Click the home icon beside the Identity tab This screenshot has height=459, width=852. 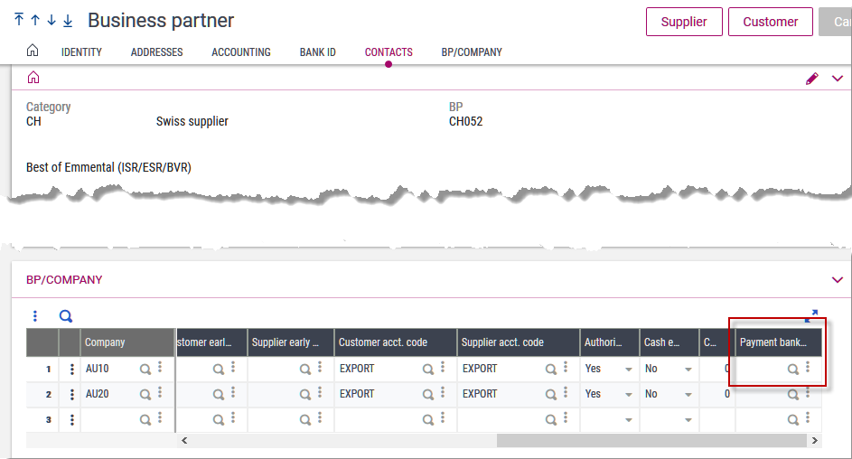point(33,51)
